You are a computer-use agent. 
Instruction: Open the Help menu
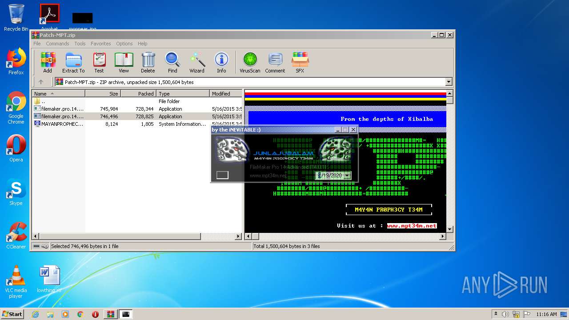point(142,44)
